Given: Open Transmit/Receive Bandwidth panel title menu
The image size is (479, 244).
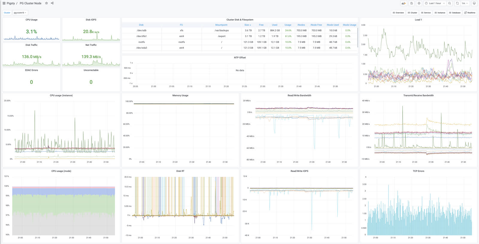Looking at the screenshot, I should pos(418,95).
